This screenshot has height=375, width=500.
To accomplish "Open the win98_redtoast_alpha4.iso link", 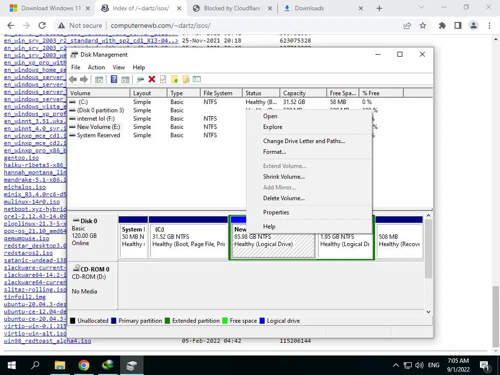I will point(47,341).
